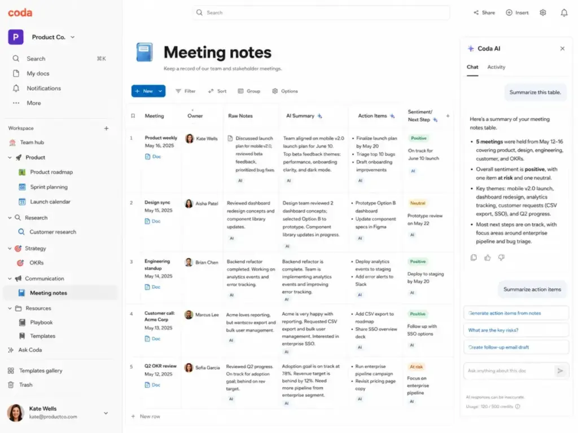
Task: Collapse the Research section
Action: 10,218
